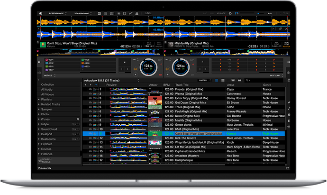327x195 pixels.
Task: Click SEARCH MOBILE button
Action: 59,160
